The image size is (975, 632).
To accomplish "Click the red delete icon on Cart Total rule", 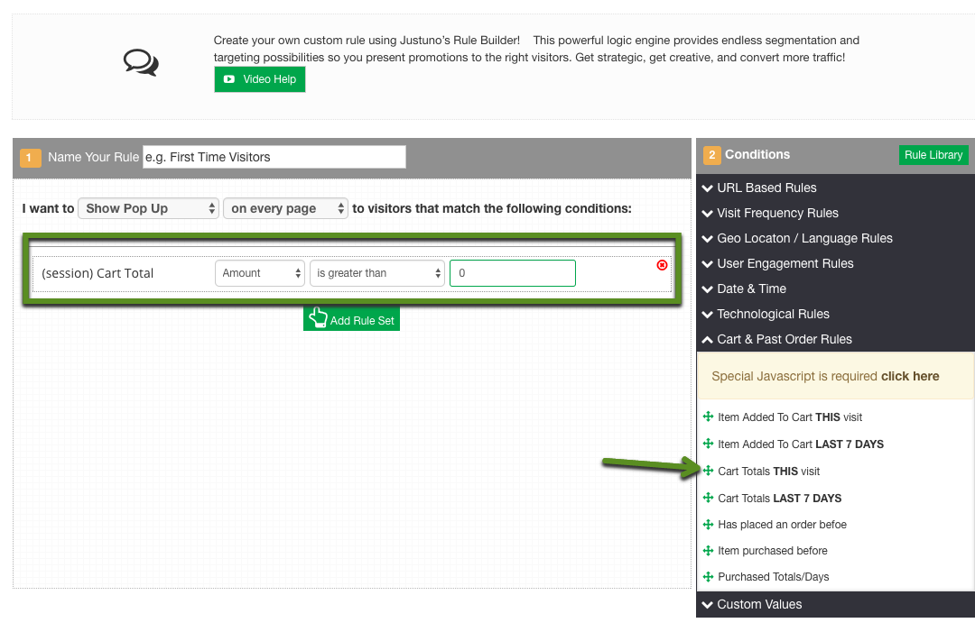I will pos(662,265).
